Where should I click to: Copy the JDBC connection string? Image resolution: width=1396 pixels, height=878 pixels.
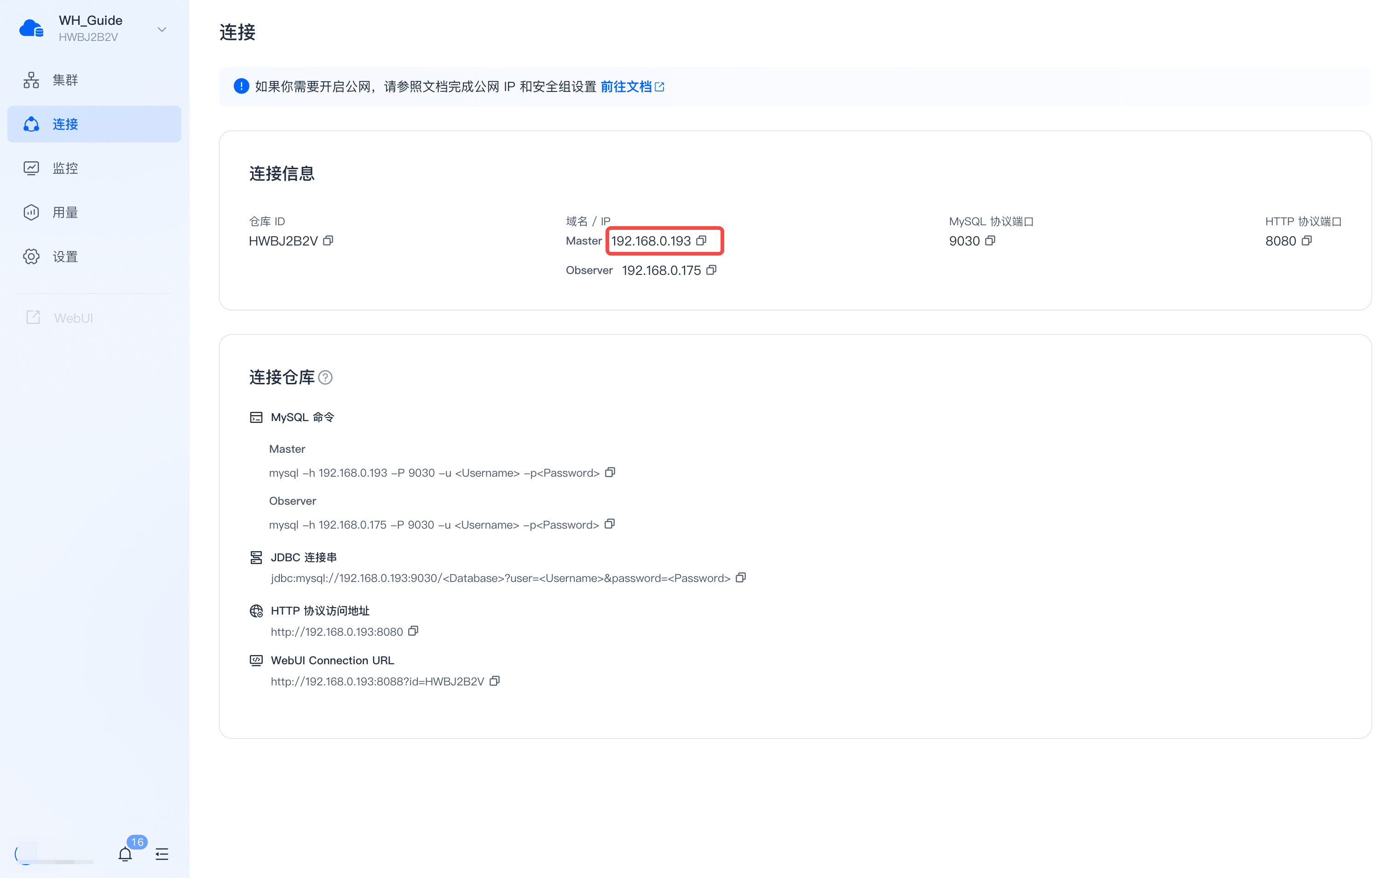741,578
